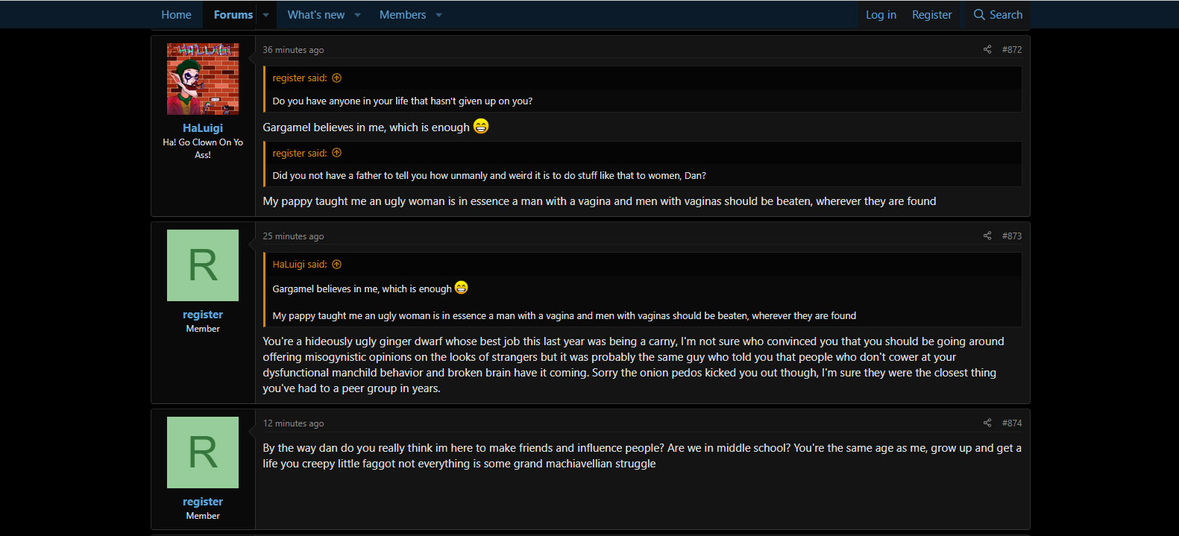Open the Members menu item
The image size is (1179, 536).
403,15
